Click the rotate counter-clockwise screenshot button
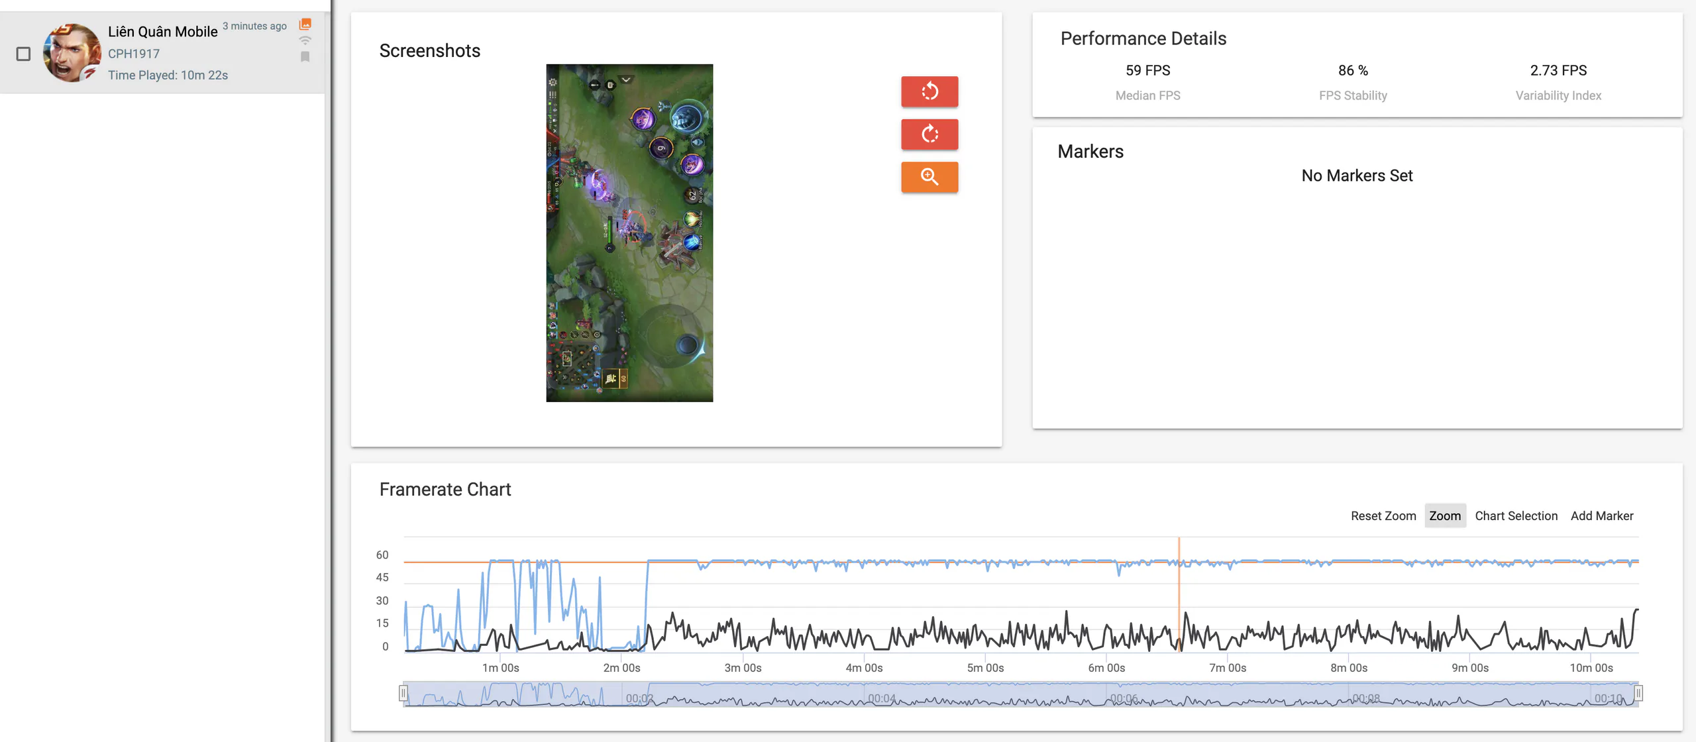Screen dimensions: 1696x742 tap(929, 91)
